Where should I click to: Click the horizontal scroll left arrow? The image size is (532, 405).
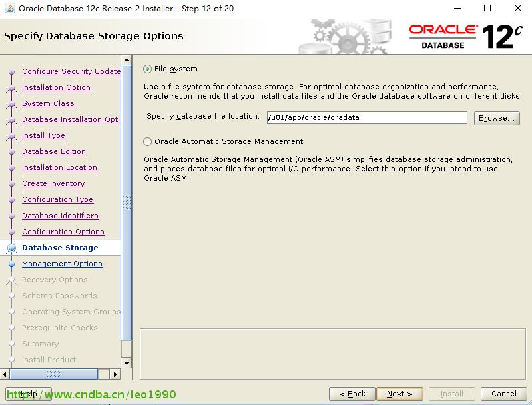tap(5, 374)
